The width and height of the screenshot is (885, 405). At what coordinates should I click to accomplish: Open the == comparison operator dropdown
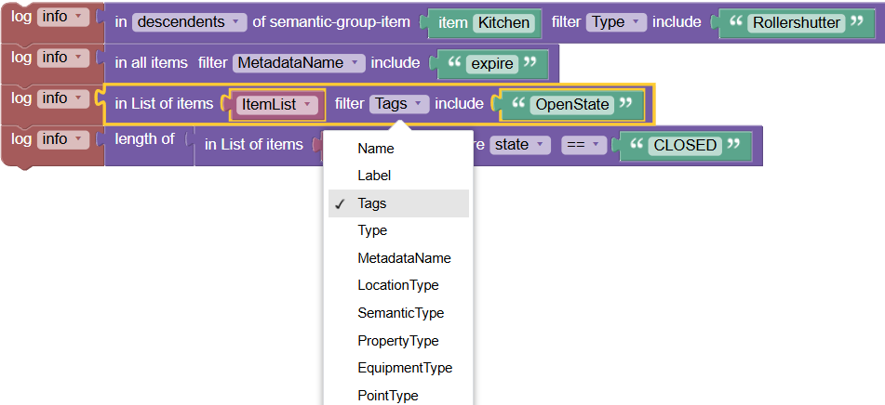583,145
